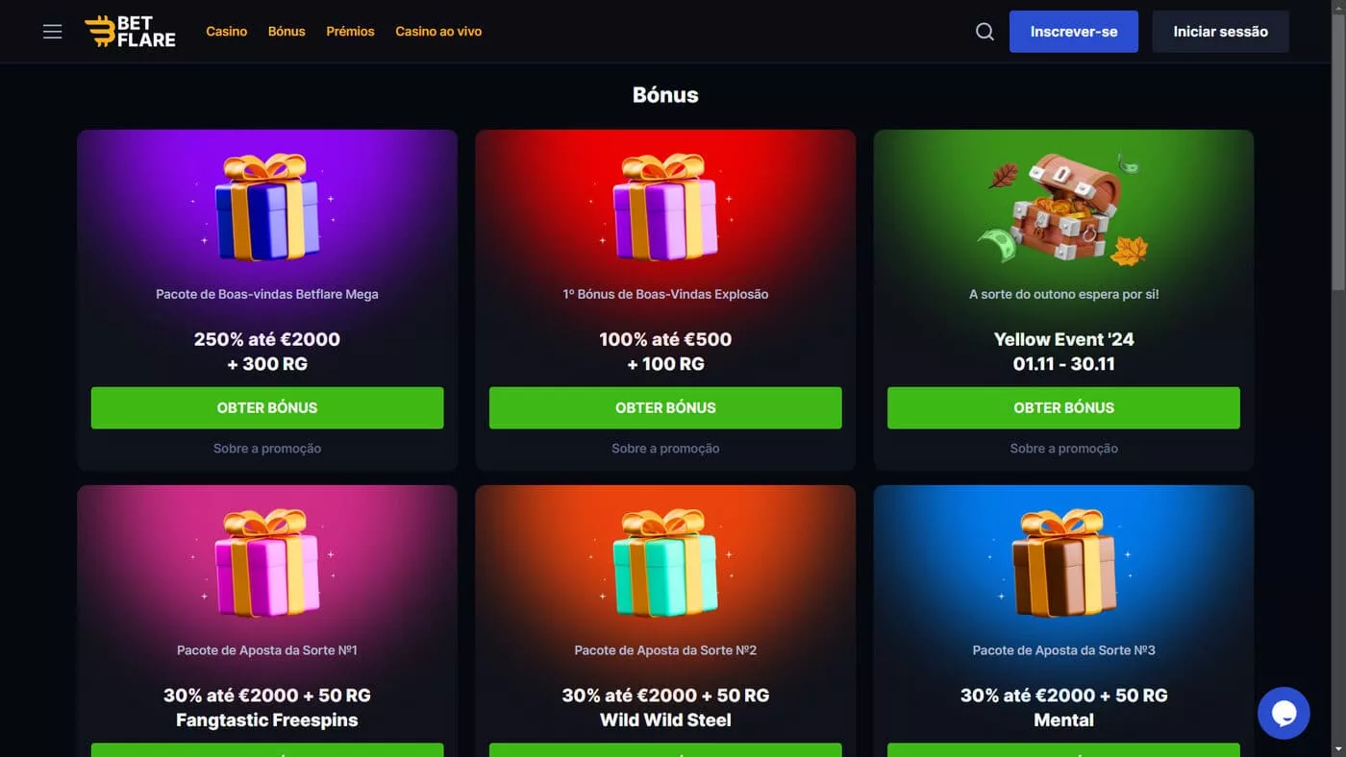The width and height of the screenshot is (1346, 757).
Task: Open the Prémios menu item
Action: click(x=350, y=32)
